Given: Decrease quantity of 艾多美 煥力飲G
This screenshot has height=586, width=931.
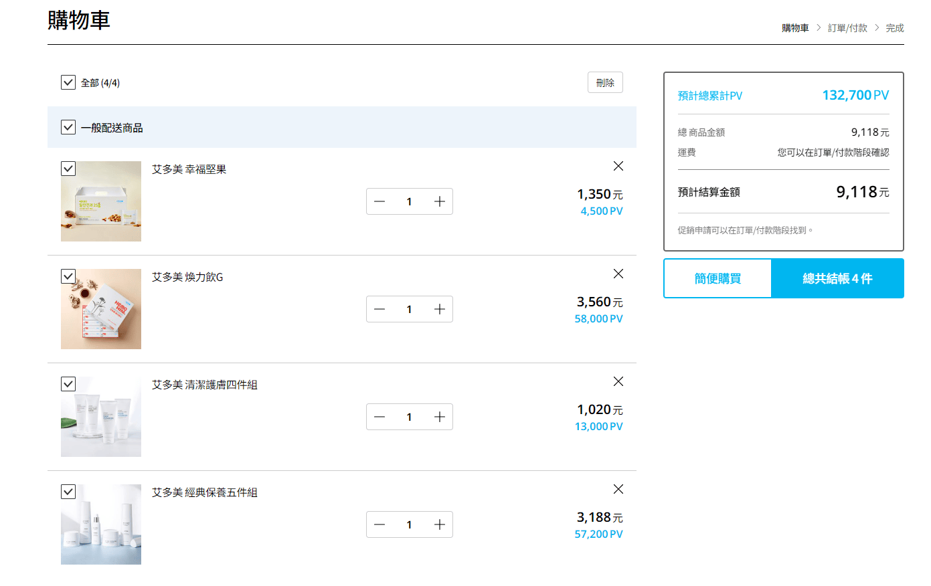Looking at the screenshot, I should click(x=379, y=309).
